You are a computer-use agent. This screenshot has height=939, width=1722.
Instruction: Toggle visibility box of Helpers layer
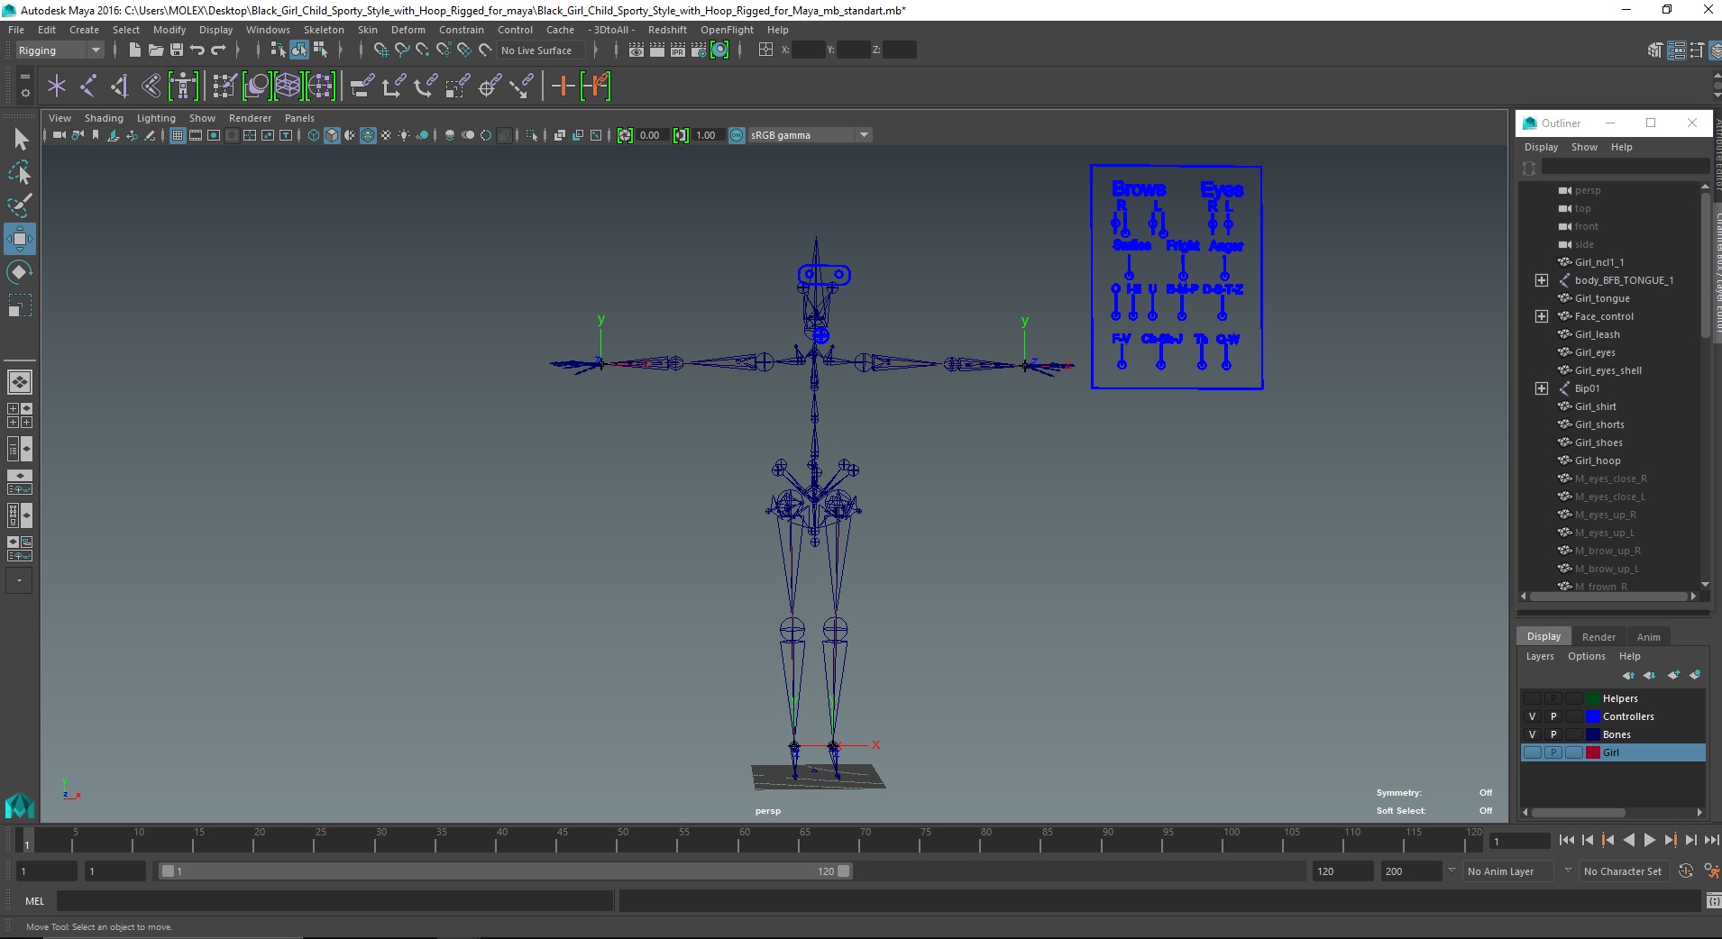(x=1532, y=698)
